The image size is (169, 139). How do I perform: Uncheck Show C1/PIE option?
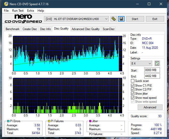(133, 85)
